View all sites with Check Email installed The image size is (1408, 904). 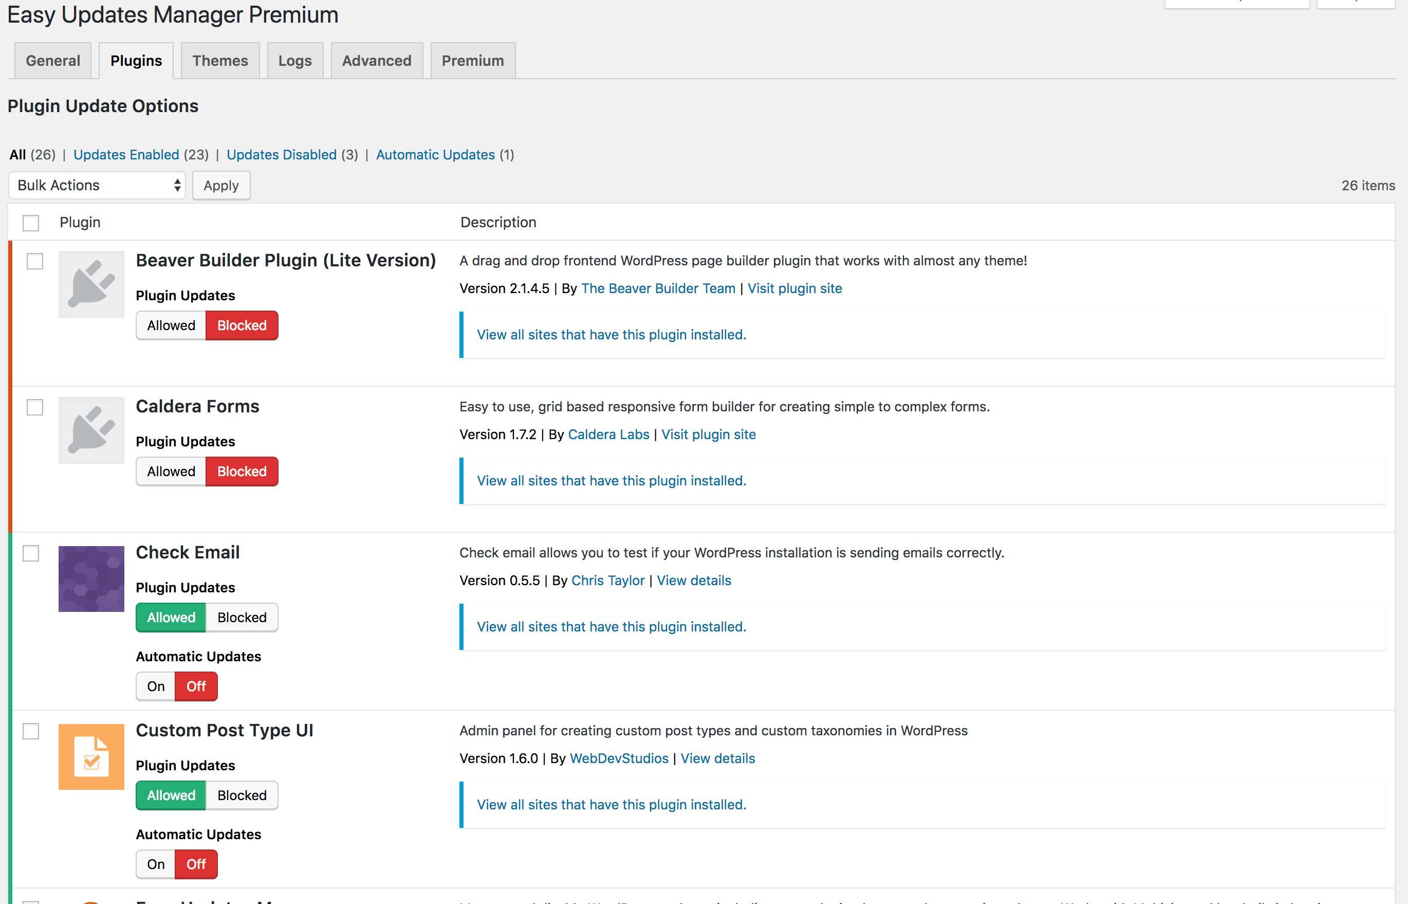pyautogui.click(x=611, y=627)
